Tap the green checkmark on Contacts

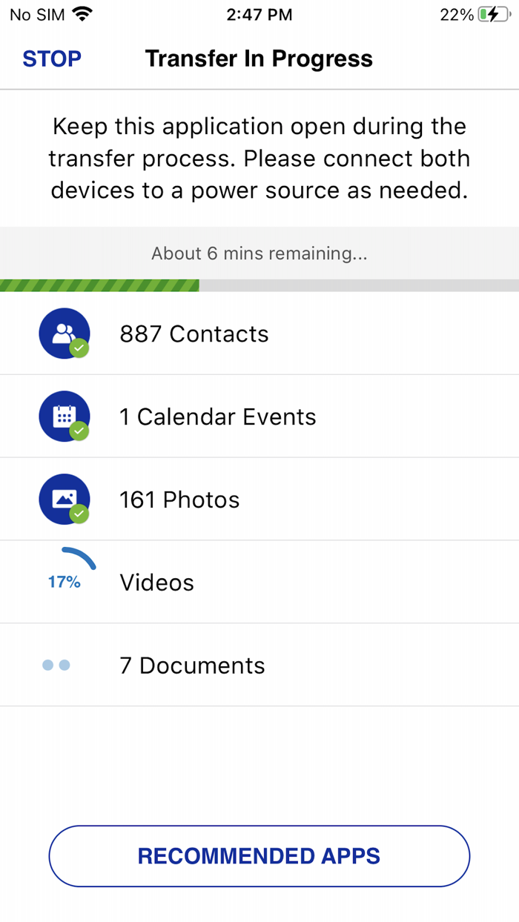coord(79,348)
